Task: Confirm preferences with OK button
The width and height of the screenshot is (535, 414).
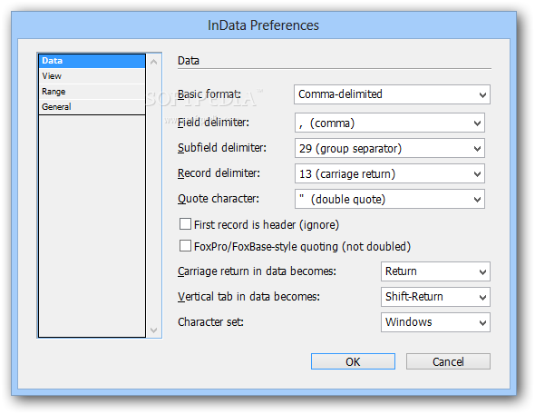Action: point(353,361)
